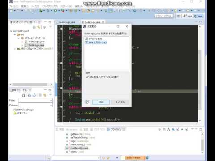
Task: Click the green Run button in the toolbar
Action: click(x=56, y=11)
